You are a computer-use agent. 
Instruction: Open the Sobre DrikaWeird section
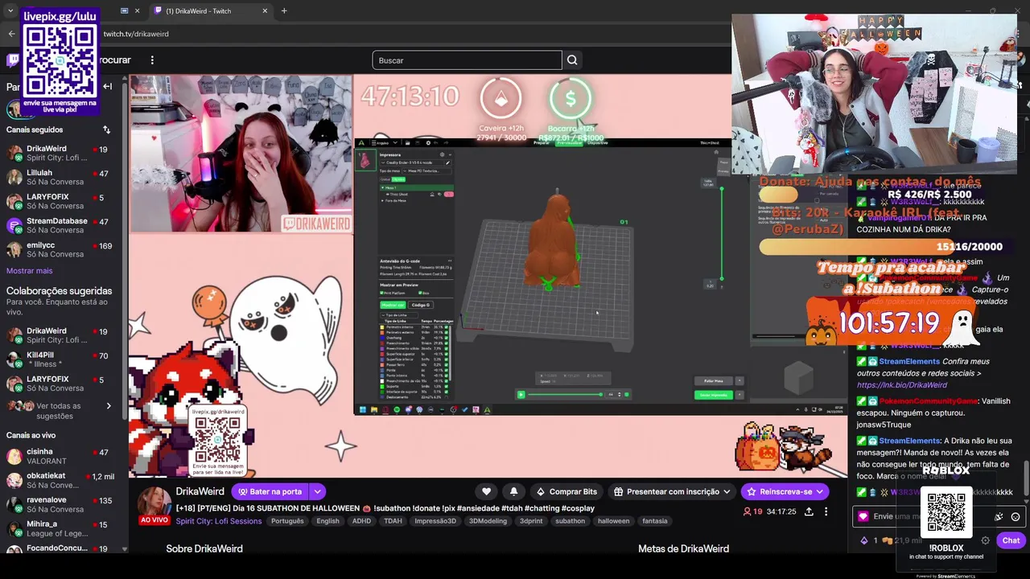(204, 548)
